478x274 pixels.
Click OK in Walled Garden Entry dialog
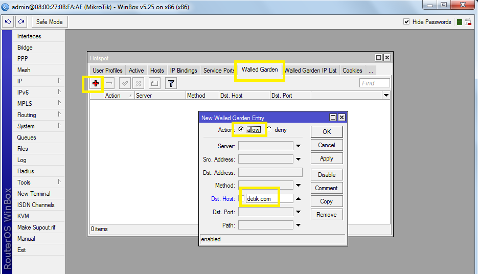pyautogui.click(x=327, y=132)
